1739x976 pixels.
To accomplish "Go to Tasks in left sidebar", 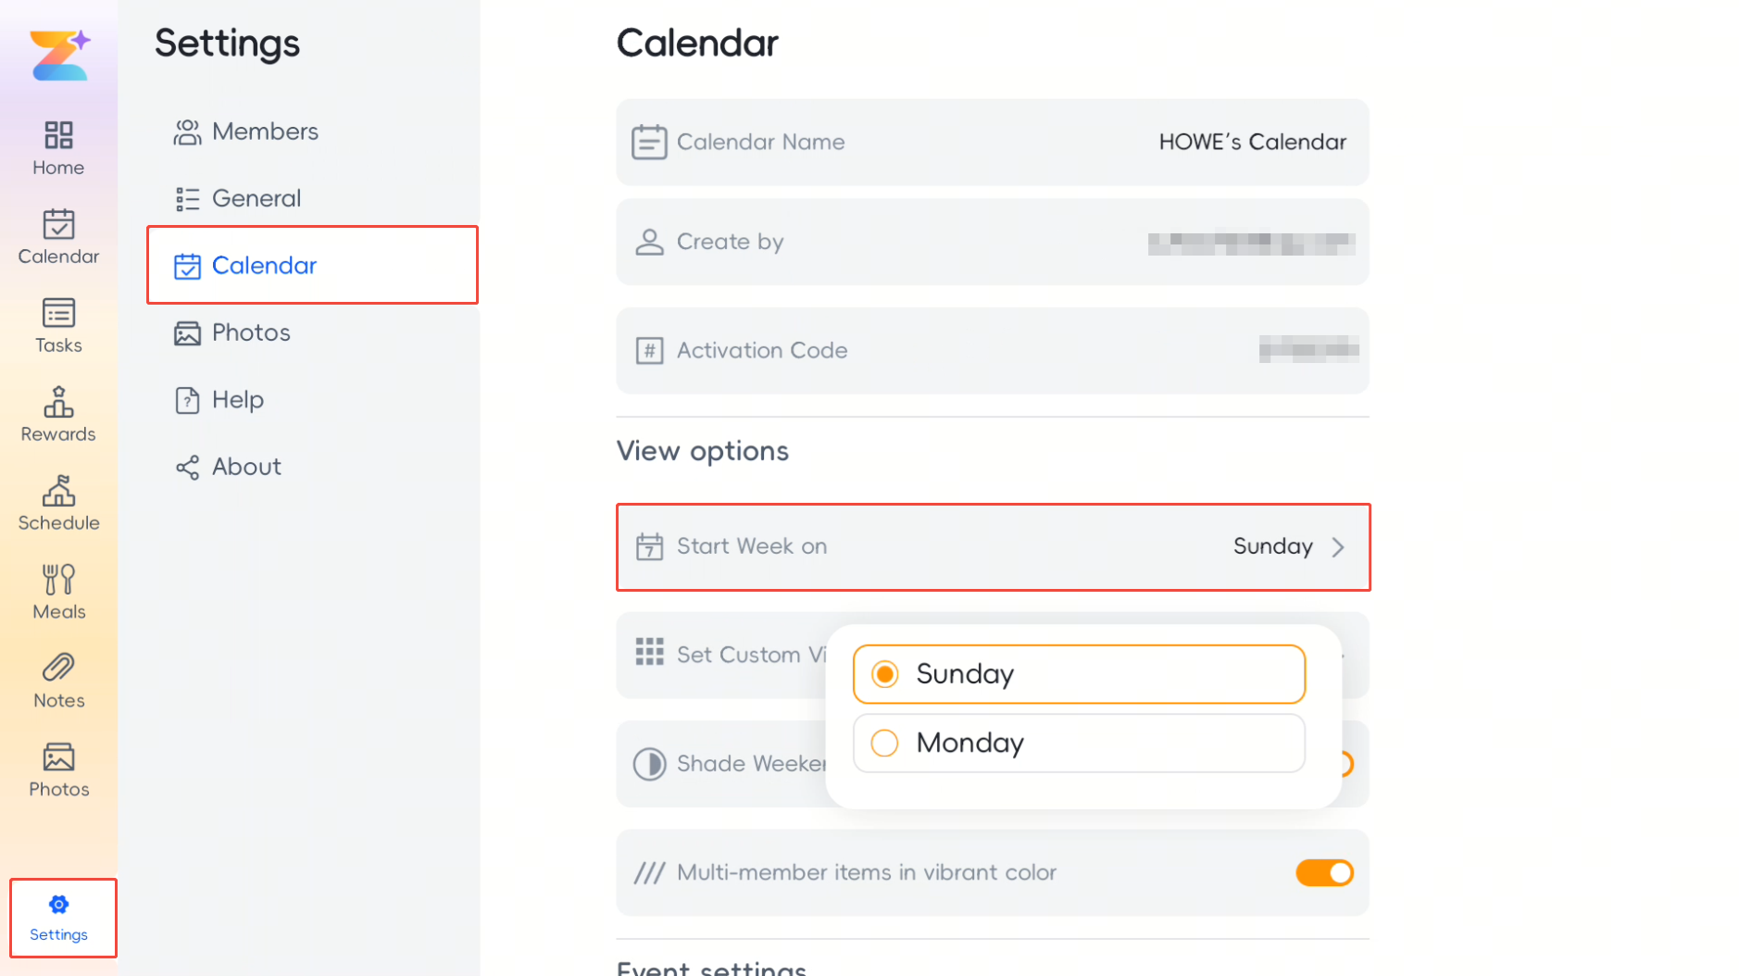I will click(58, 326).
